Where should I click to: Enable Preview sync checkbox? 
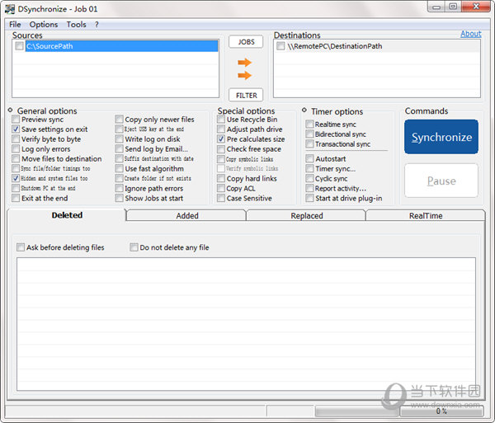16,120
